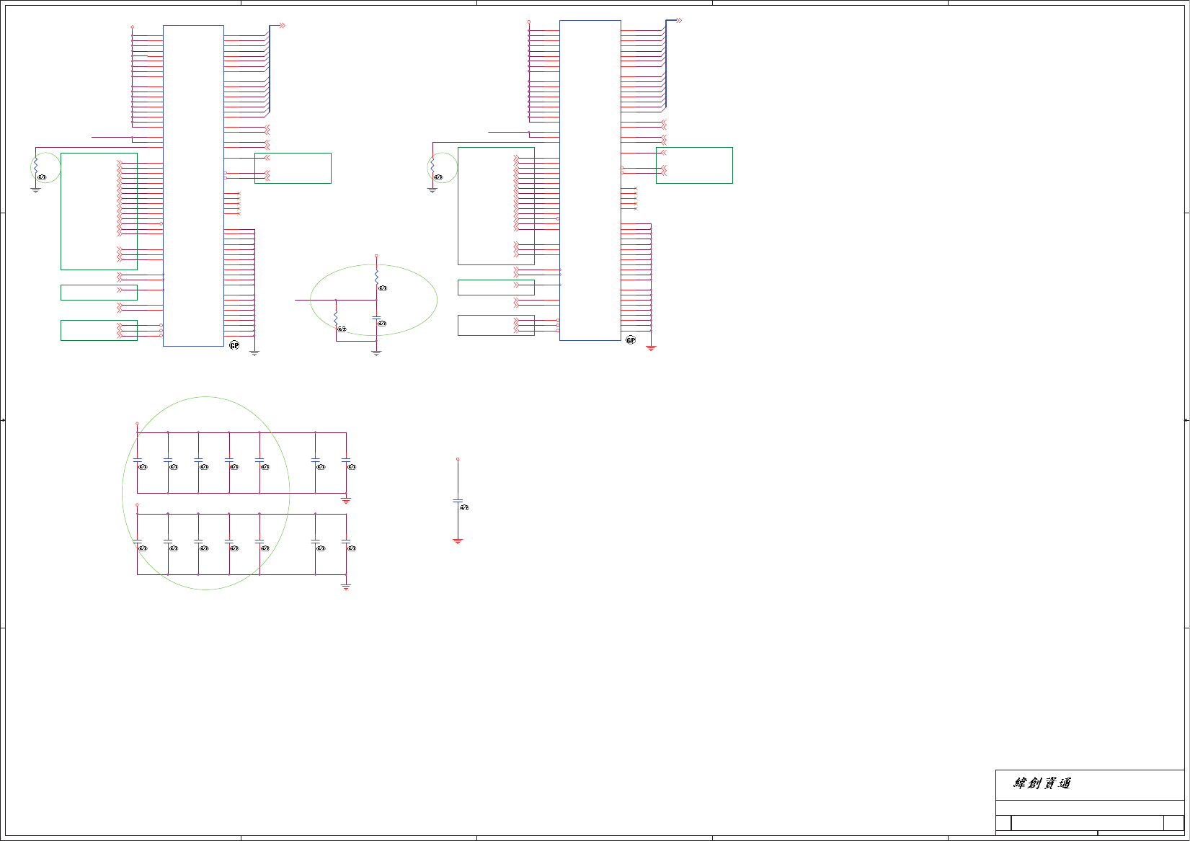1190x841 pixels.
Task: Select the GP marker beside the left IC block
Action: 234,346
